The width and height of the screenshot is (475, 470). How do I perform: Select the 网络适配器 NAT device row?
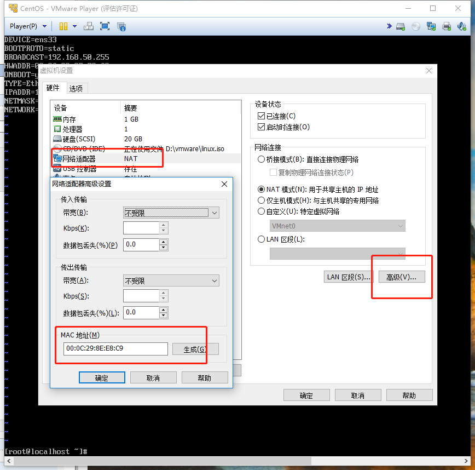(x=147, y=159)
